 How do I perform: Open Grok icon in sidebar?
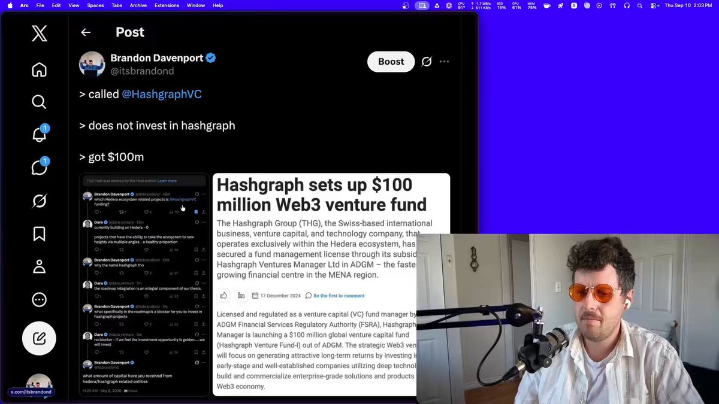click(x=39, y=201)
